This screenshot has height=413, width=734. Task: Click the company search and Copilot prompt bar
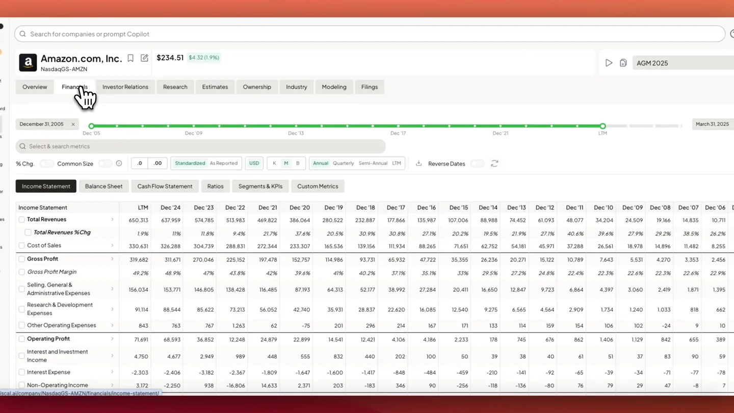[x=370, y=34]
